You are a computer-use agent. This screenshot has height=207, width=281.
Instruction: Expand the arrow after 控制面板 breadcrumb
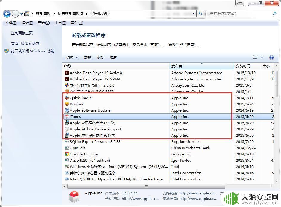[54, 13]
